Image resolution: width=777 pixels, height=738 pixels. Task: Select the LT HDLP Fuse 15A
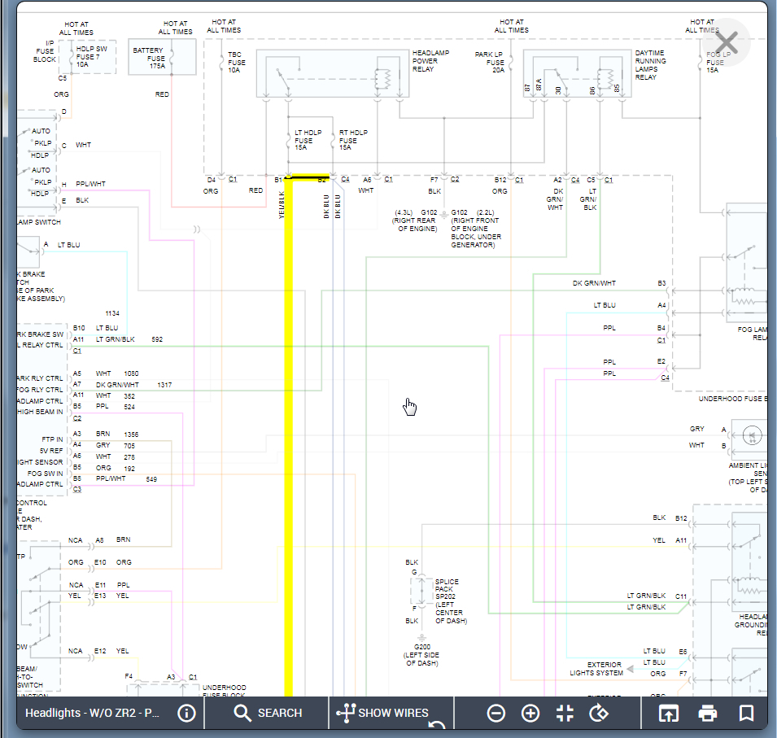(290, 141)
